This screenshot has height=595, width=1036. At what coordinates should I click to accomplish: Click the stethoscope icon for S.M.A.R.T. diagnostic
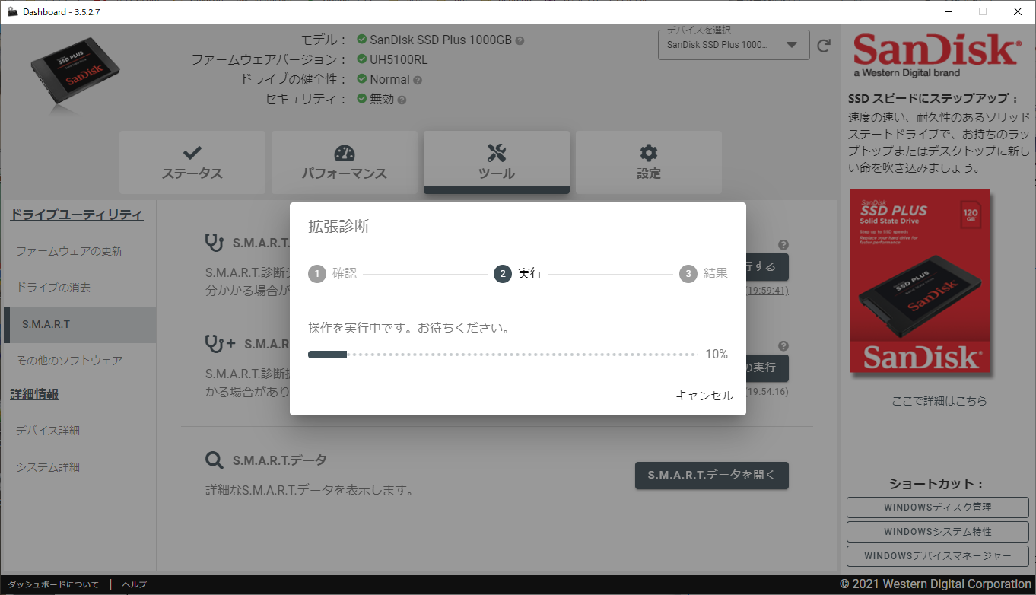(x=215, y=243)
